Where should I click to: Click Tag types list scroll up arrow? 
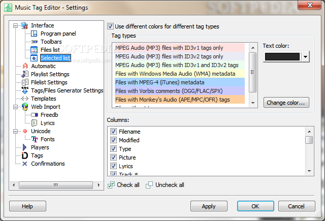253,48
